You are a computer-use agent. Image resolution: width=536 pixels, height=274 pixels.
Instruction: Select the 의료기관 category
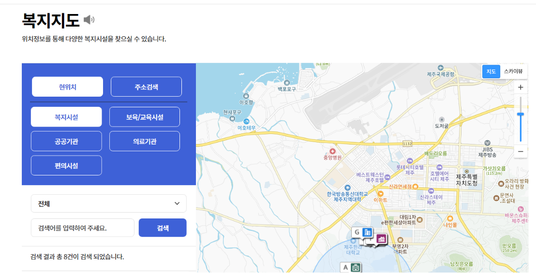click(145, 141)
